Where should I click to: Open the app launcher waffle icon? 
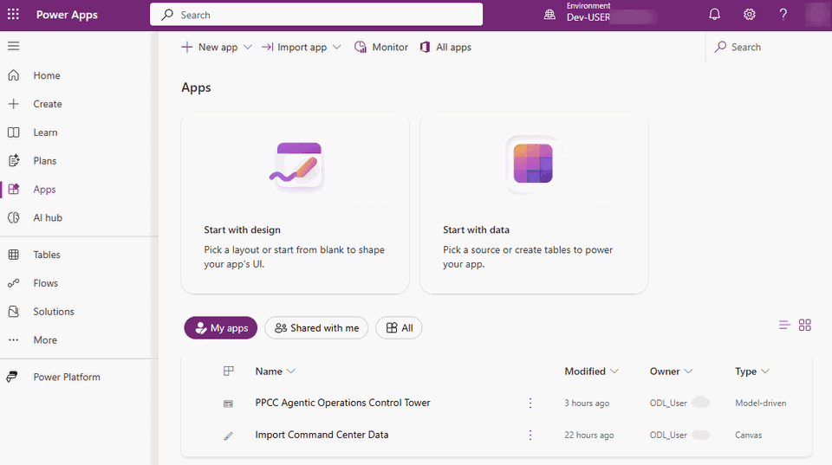click(x=13, y=15)
